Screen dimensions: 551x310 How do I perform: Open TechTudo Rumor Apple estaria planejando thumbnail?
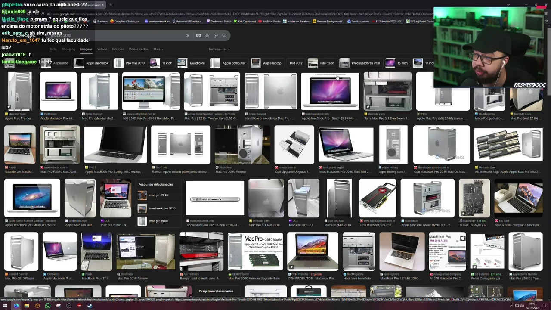tap(181, 145)
